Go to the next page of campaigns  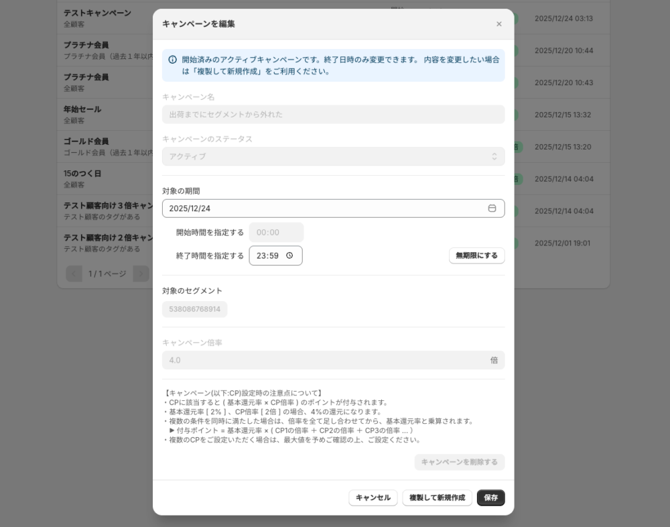141,274
